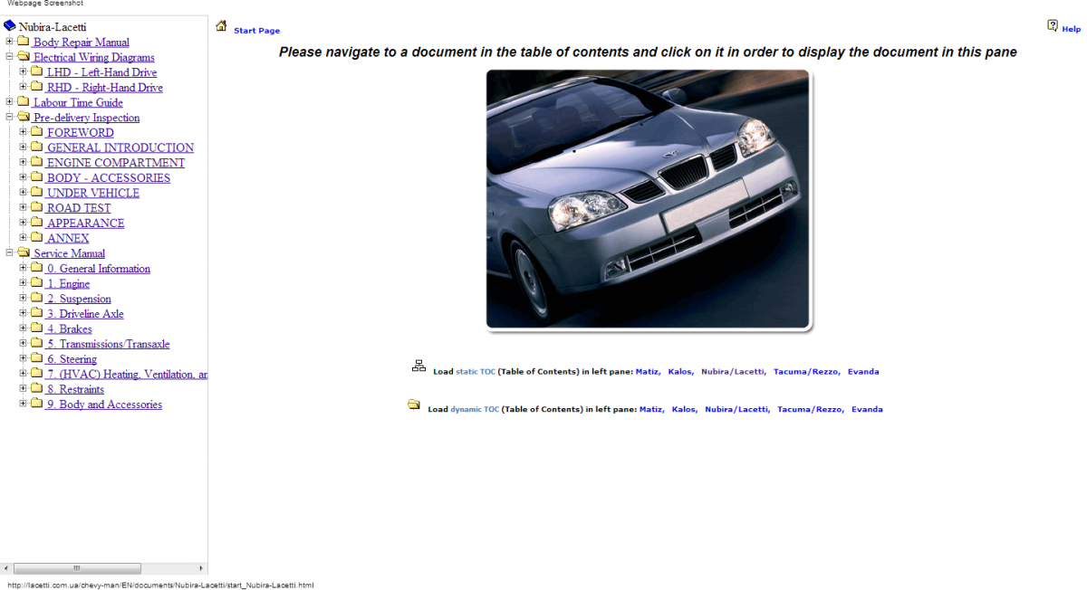Click the left scroll arrow of TOC pane

point(5,568)
